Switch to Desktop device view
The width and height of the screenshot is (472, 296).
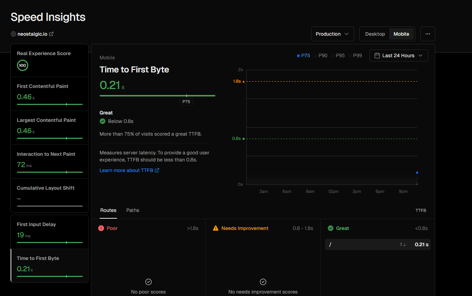coord(375,34)
